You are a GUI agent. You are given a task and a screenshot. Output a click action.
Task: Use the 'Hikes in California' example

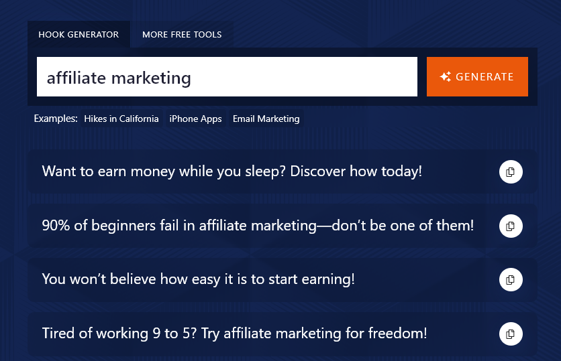pos(121,119)
